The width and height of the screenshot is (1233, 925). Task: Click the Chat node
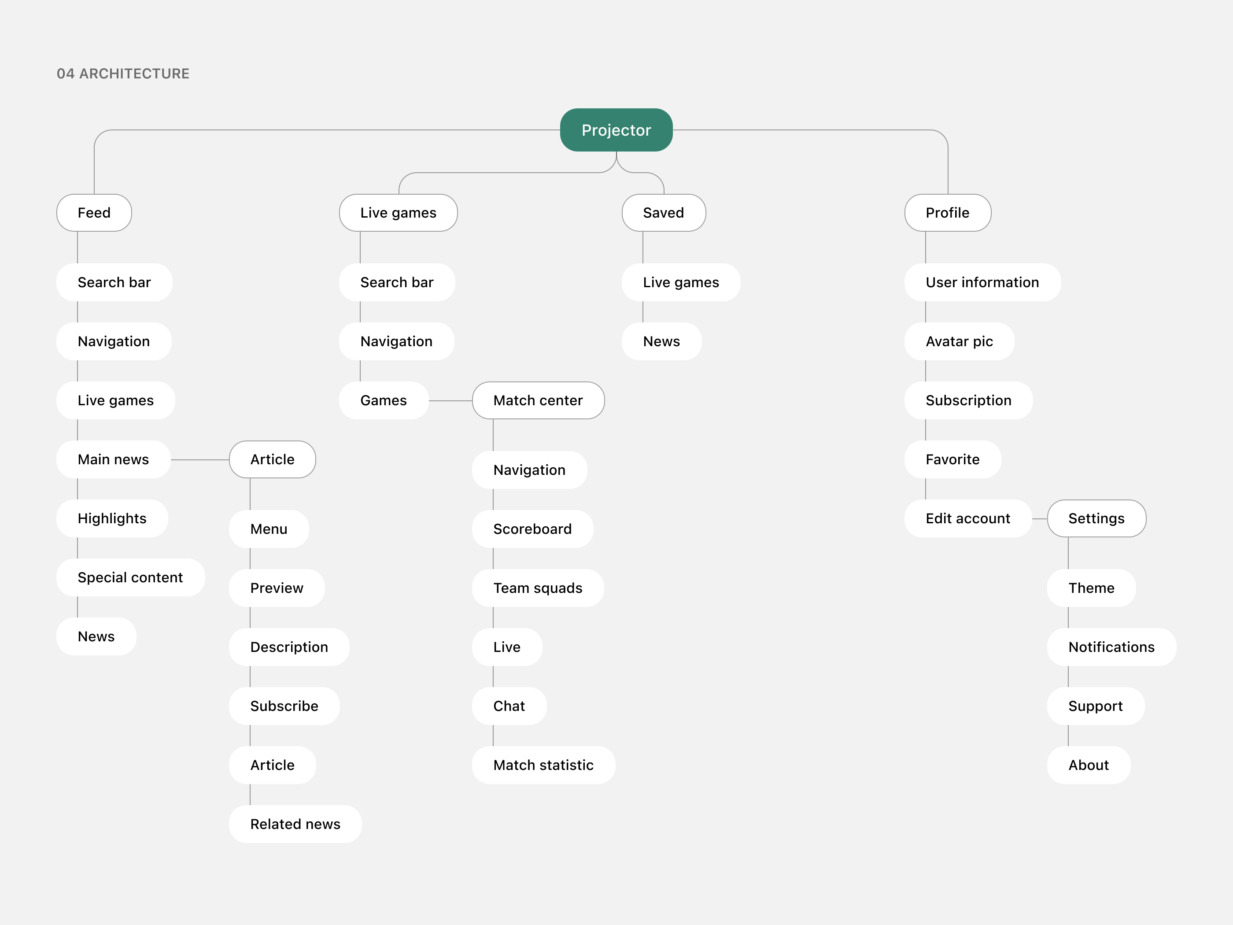[x=509, y=706]
